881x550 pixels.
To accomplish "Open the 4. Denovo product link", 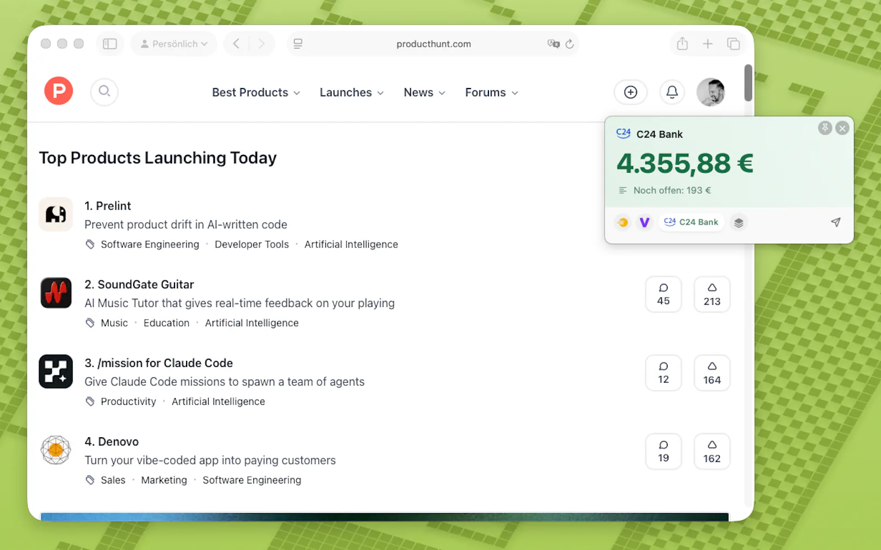I will 112,442.
